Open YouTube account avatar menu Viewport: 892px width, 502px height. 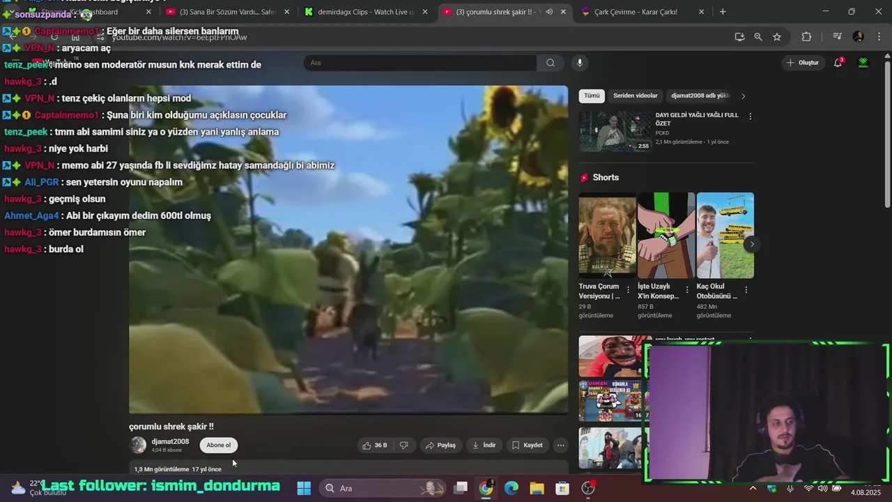coord(863,63)
